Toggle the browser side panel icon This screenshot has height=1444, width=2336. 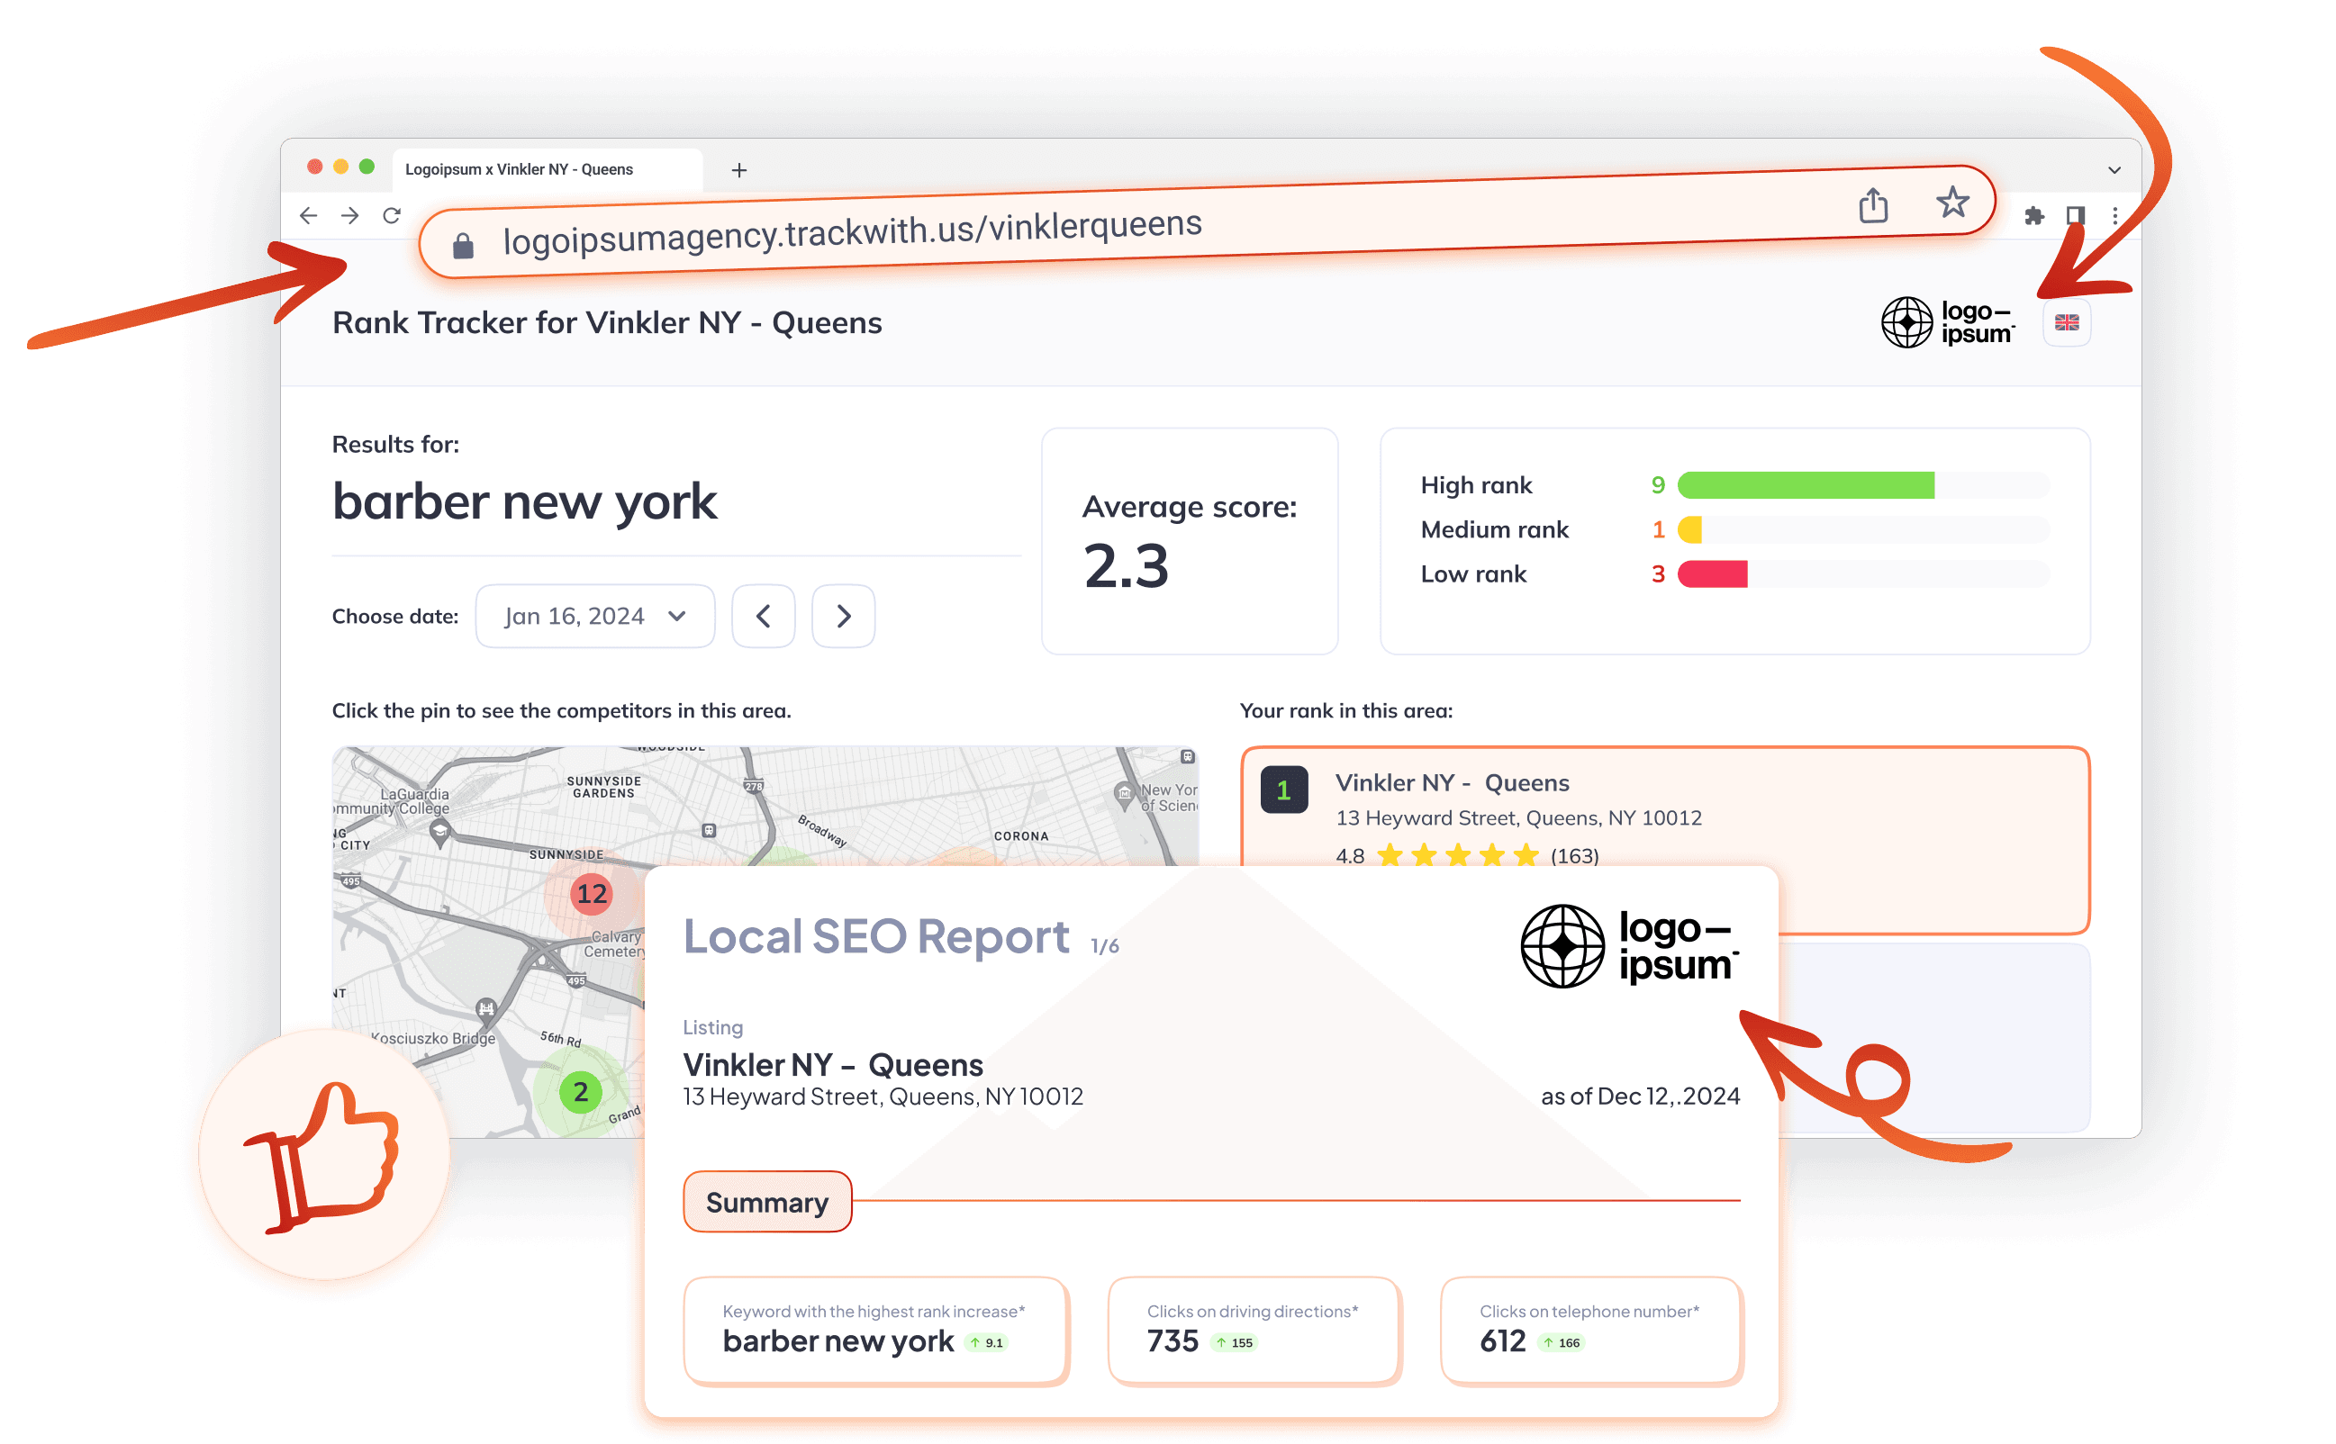(2074, 216)
